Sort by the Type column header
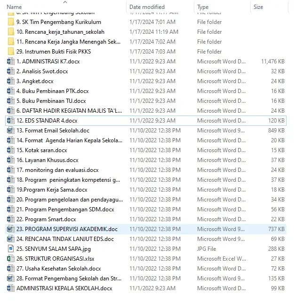This screenshot has height=302, width=295. point(203,7)
